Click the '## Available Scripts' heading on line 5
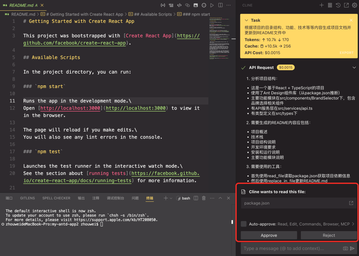Screen dimensions: 359x256 (52, 57)
